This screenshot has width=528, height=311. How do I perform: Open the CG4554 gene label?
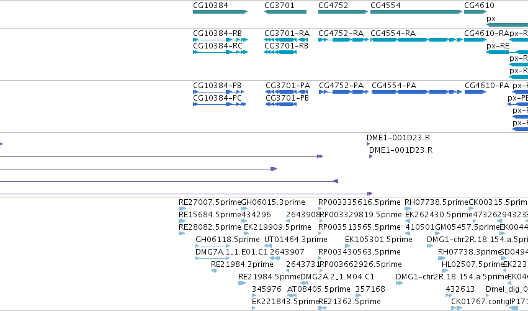[385, 6]
